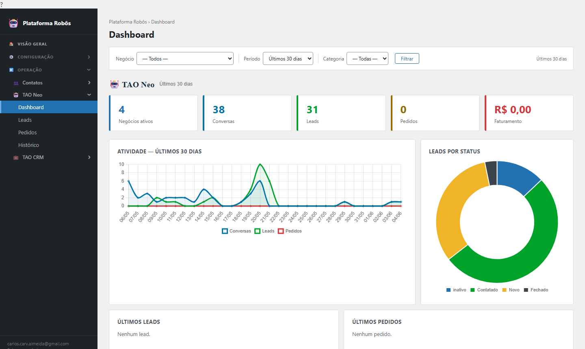585x349 pixels.
Task: Click the carlos.carv.almeida@gmail.com account text
Action: (38, 344)
